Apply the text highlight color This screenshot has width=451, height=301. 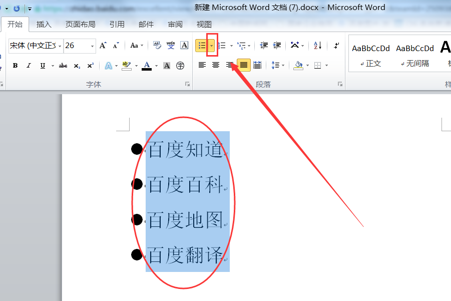point(127,66)
